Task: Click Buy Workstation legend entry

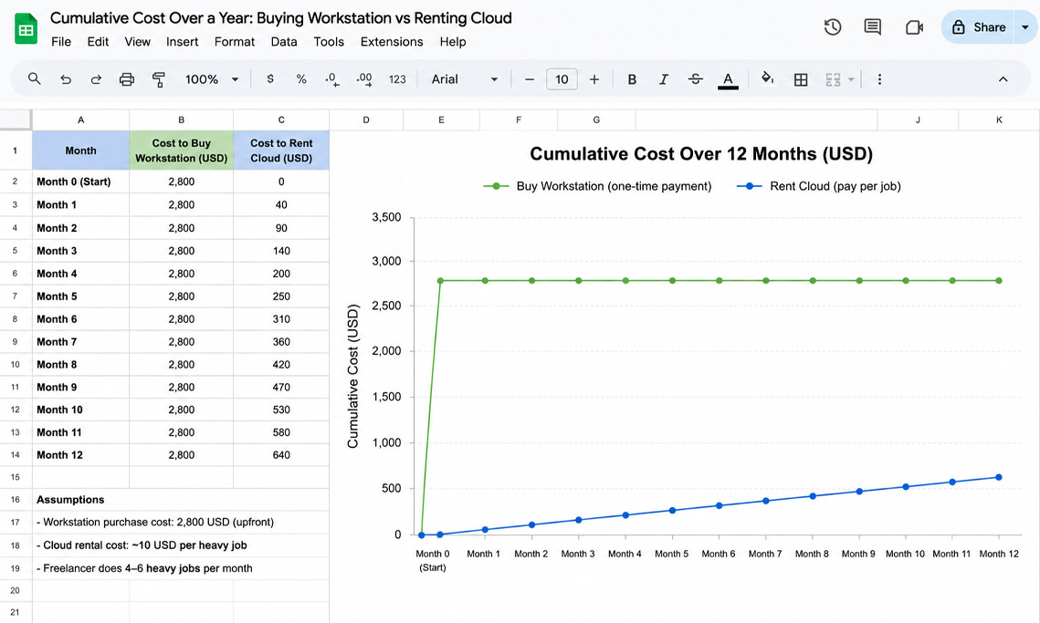Action: tap(597, 186)
